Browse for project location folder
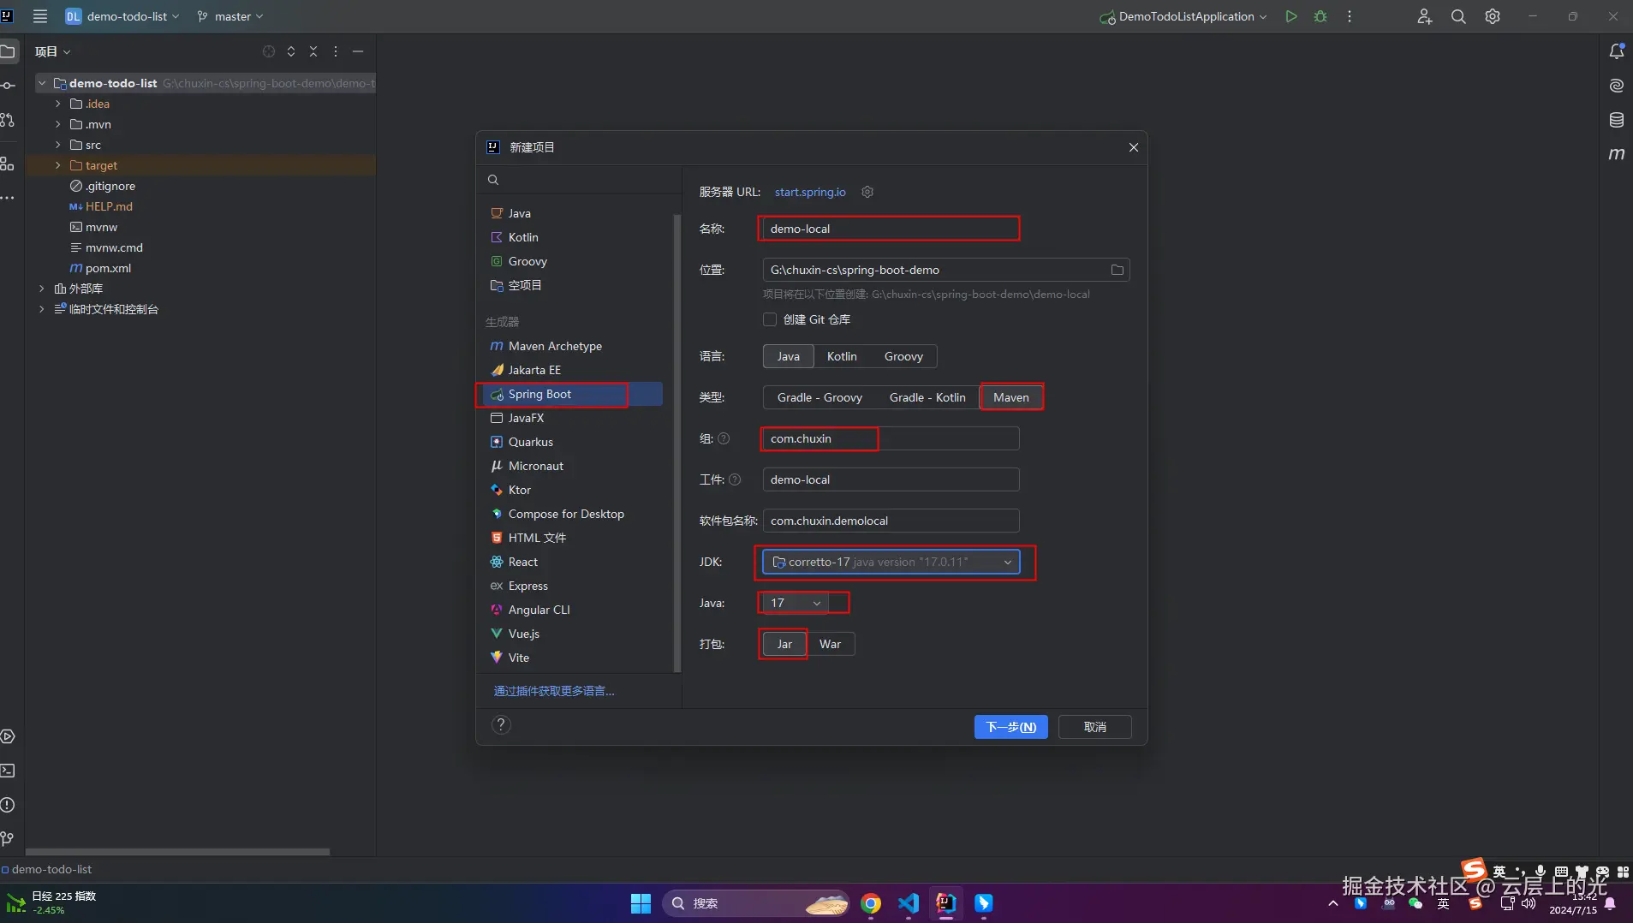1633x923 pixels. pyautogui.click(x=1117, y=270)
